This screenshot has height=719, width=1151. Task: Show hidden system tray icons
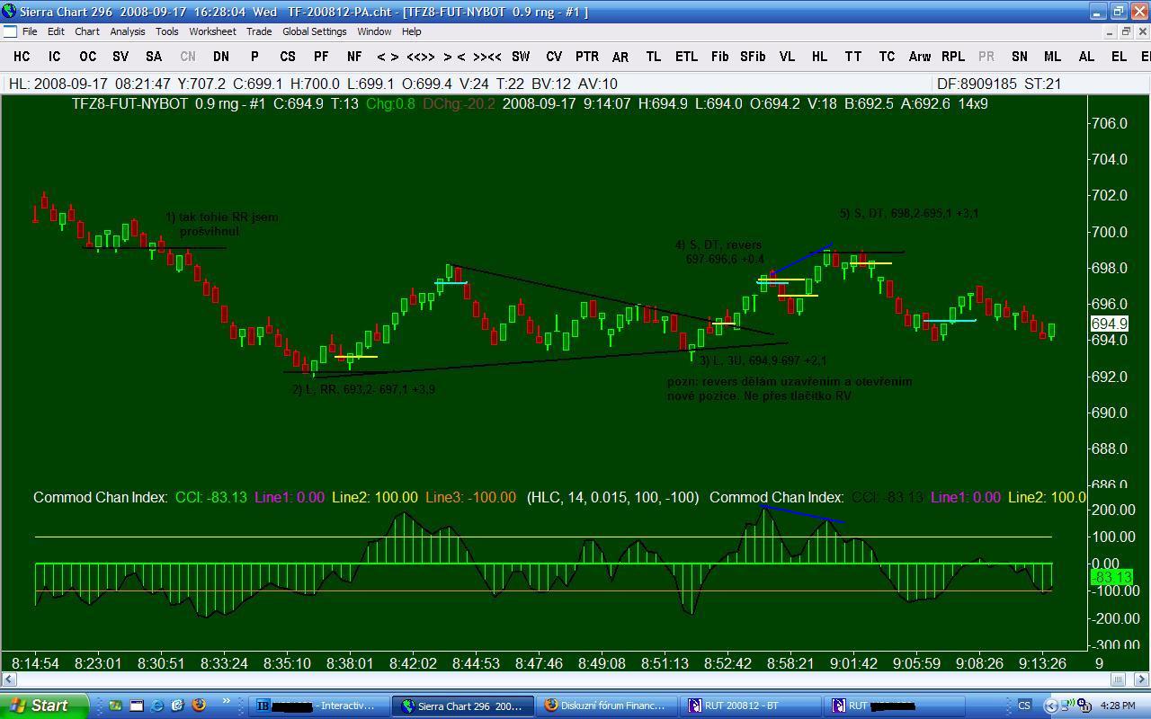(x=1051, y=706)
